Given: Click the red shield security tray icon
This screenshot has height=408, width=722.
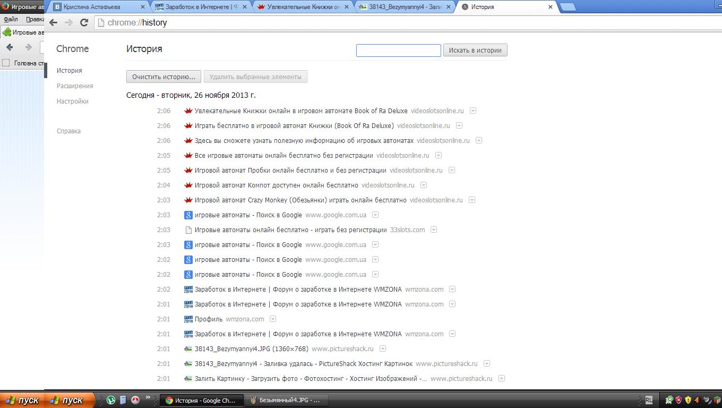Looking at the screenshot, I should pyautogui.click(x=678, y=400).
